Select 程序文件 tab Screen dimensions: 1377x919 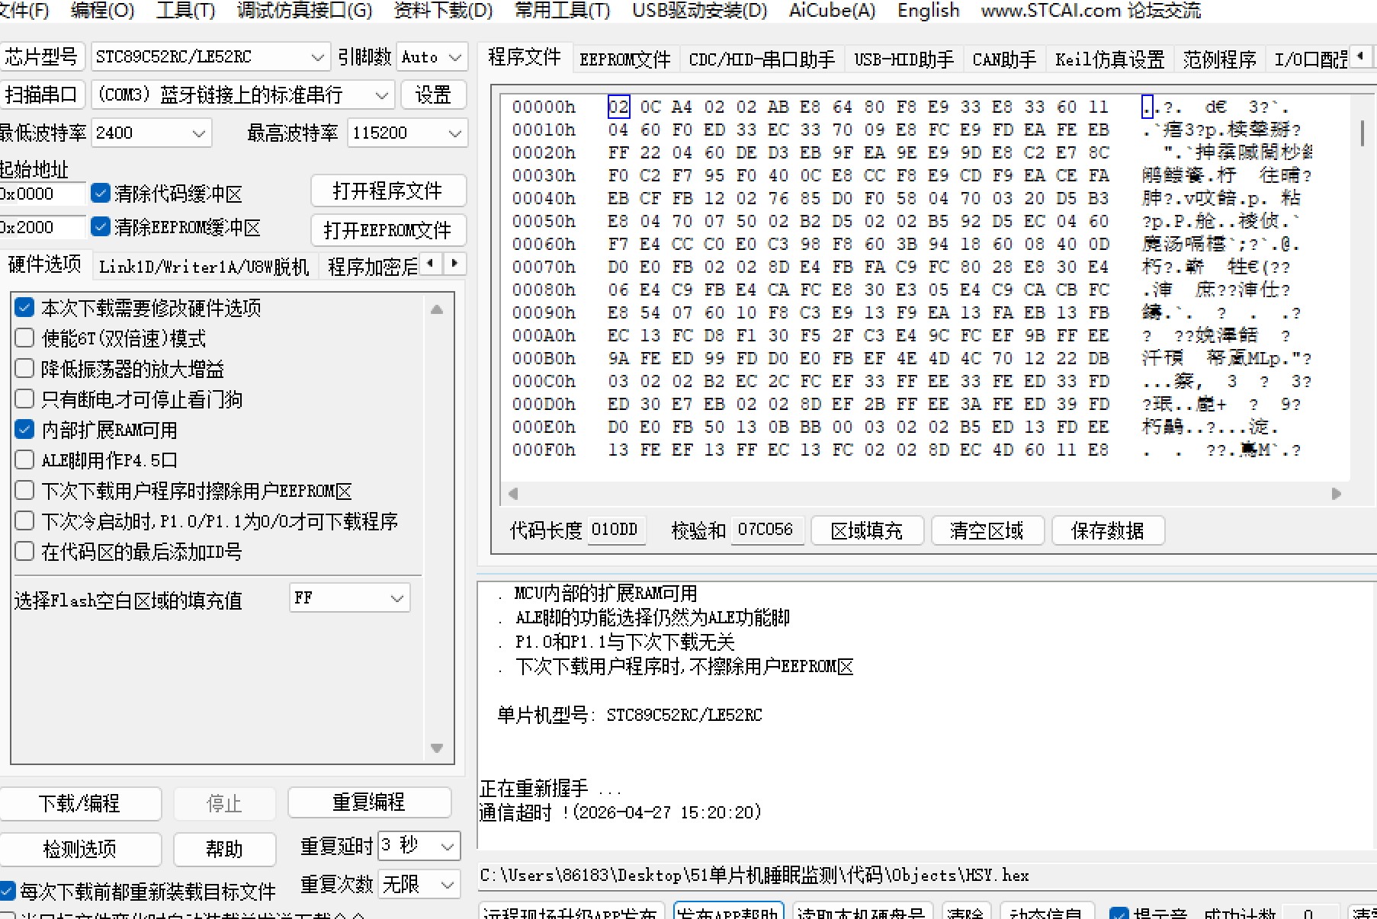coord(524,57)
